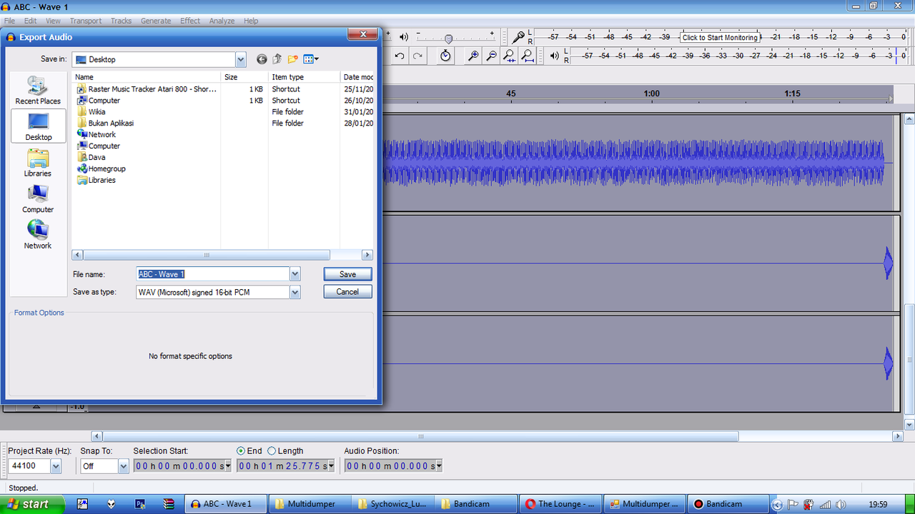Click the File name text field
This screenshot has height=514, width=915.
click(212, 274)
